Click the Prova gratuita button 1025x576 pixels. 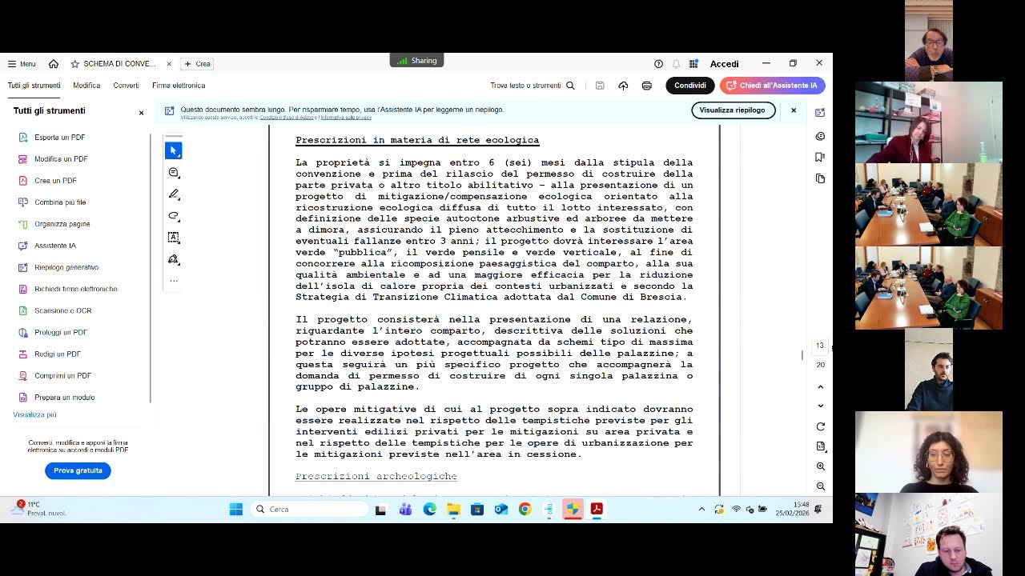coord(78,470)
